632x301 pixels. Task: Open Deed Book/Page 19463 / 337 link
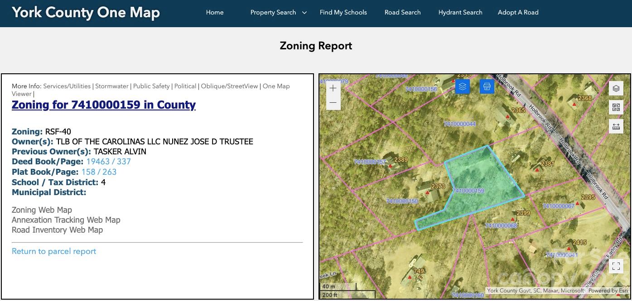click(x=108, y=162)
